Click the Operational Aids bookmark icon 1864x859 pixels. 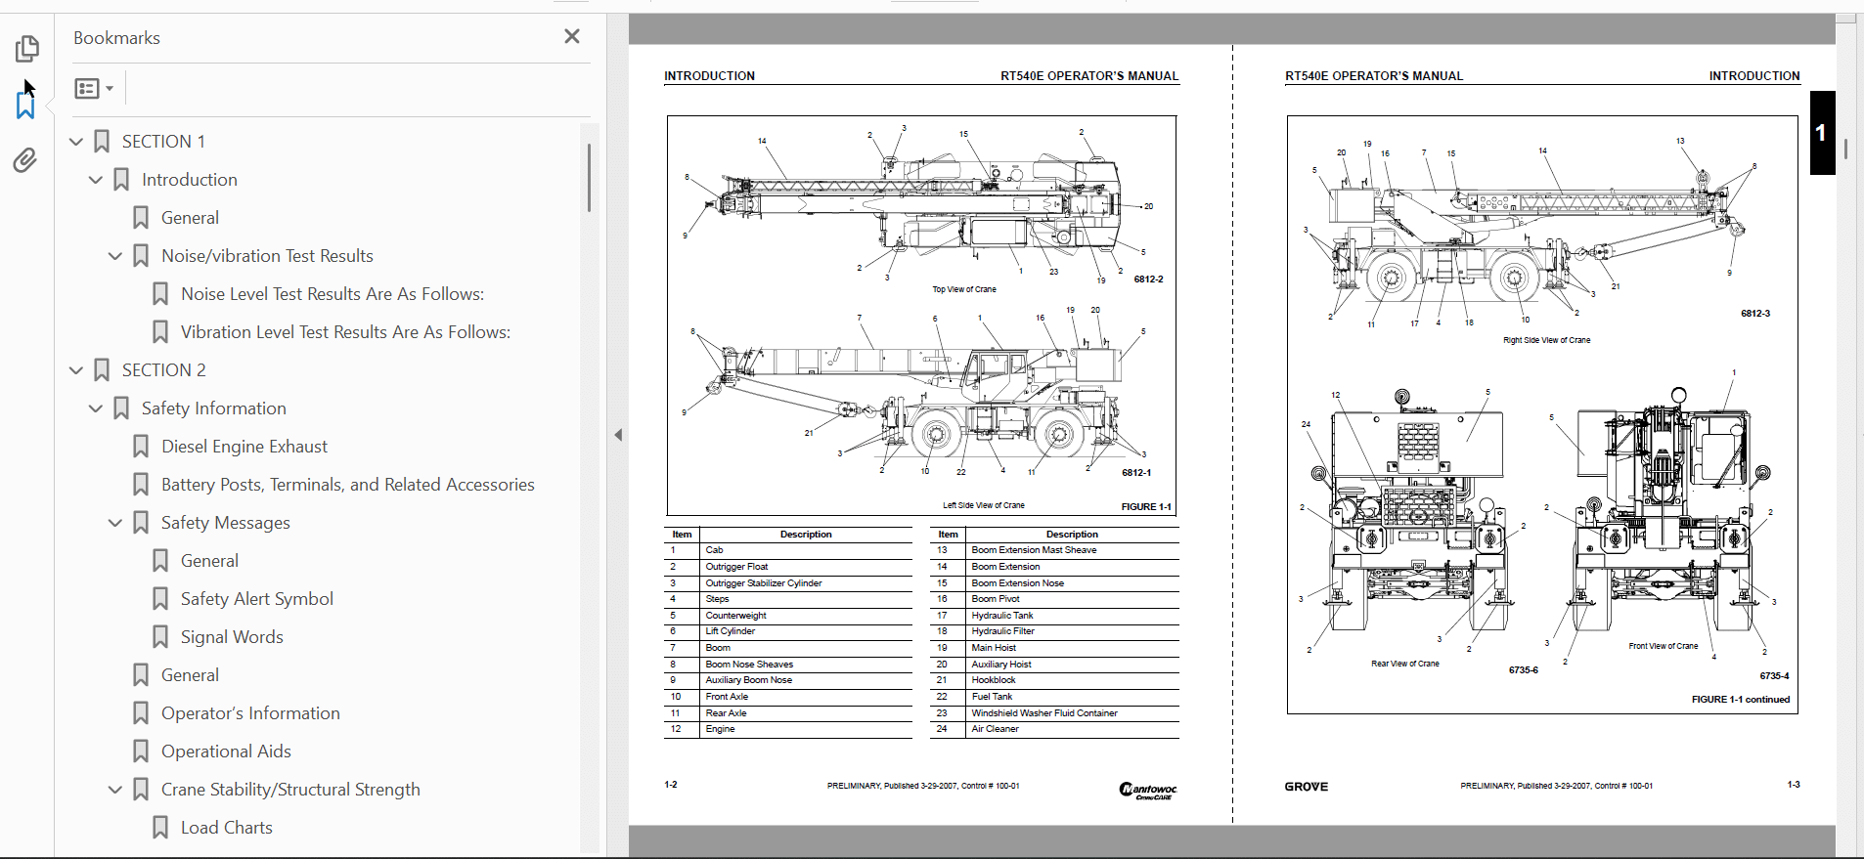click(x=141, y=752)
